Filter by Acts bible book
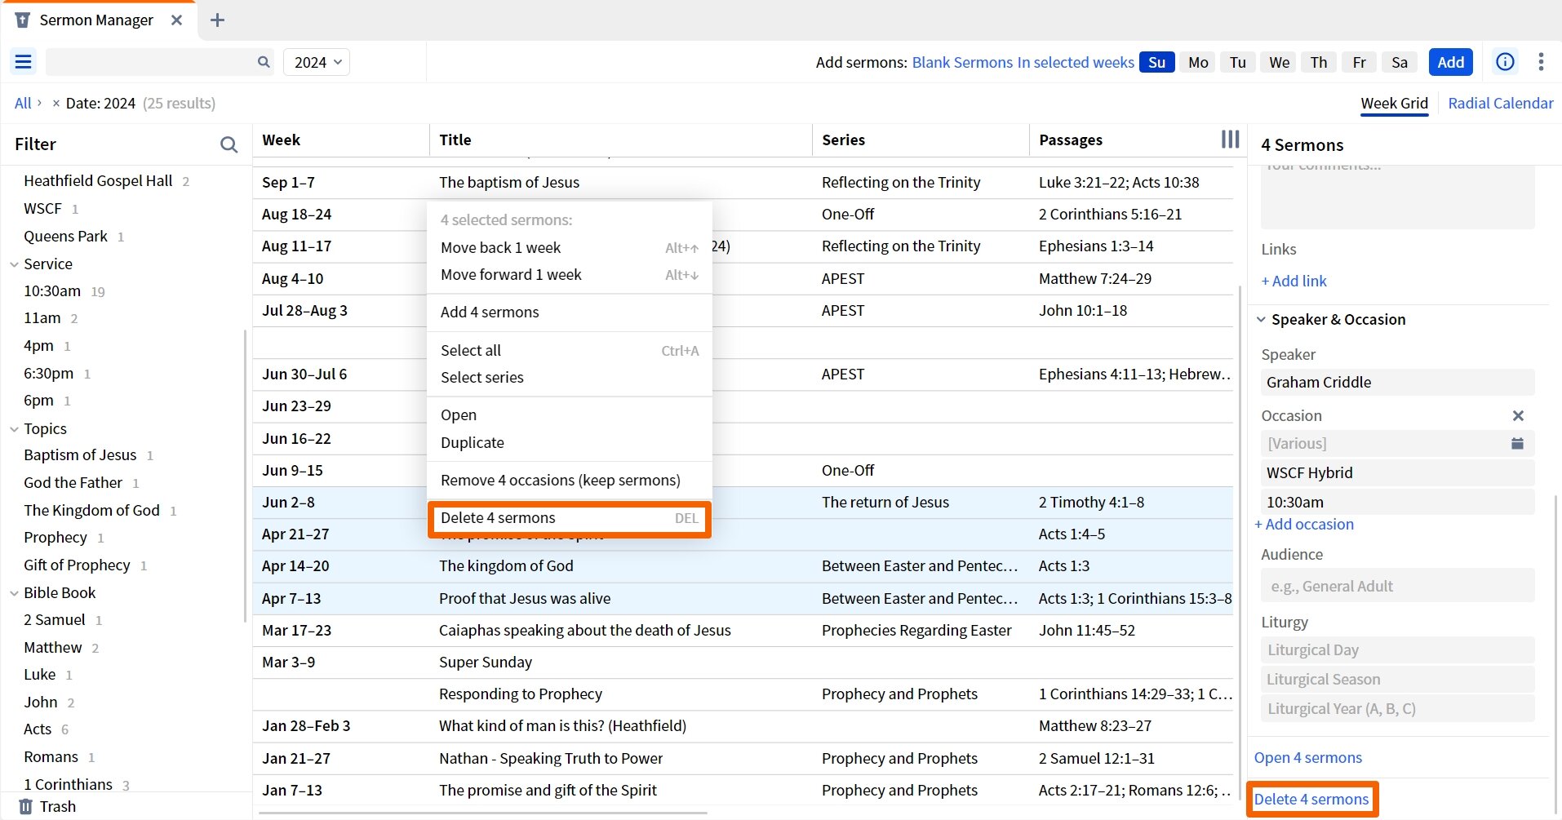1562x820 pixels. coord(38,729)
